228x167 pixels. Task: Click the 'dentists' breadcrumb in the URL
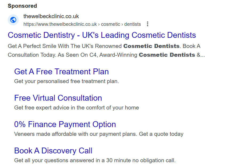tap(133, 24)
